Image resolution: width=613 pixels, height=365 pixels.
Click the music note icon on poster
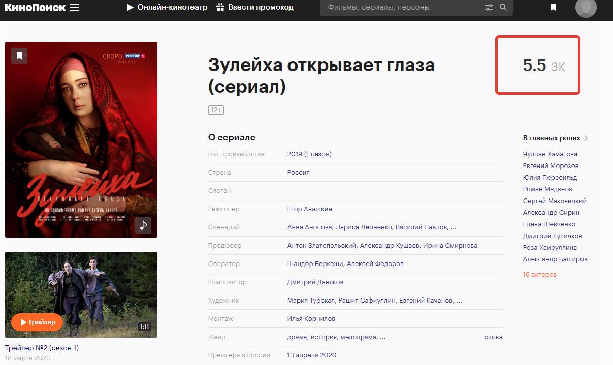click(143, 225)
